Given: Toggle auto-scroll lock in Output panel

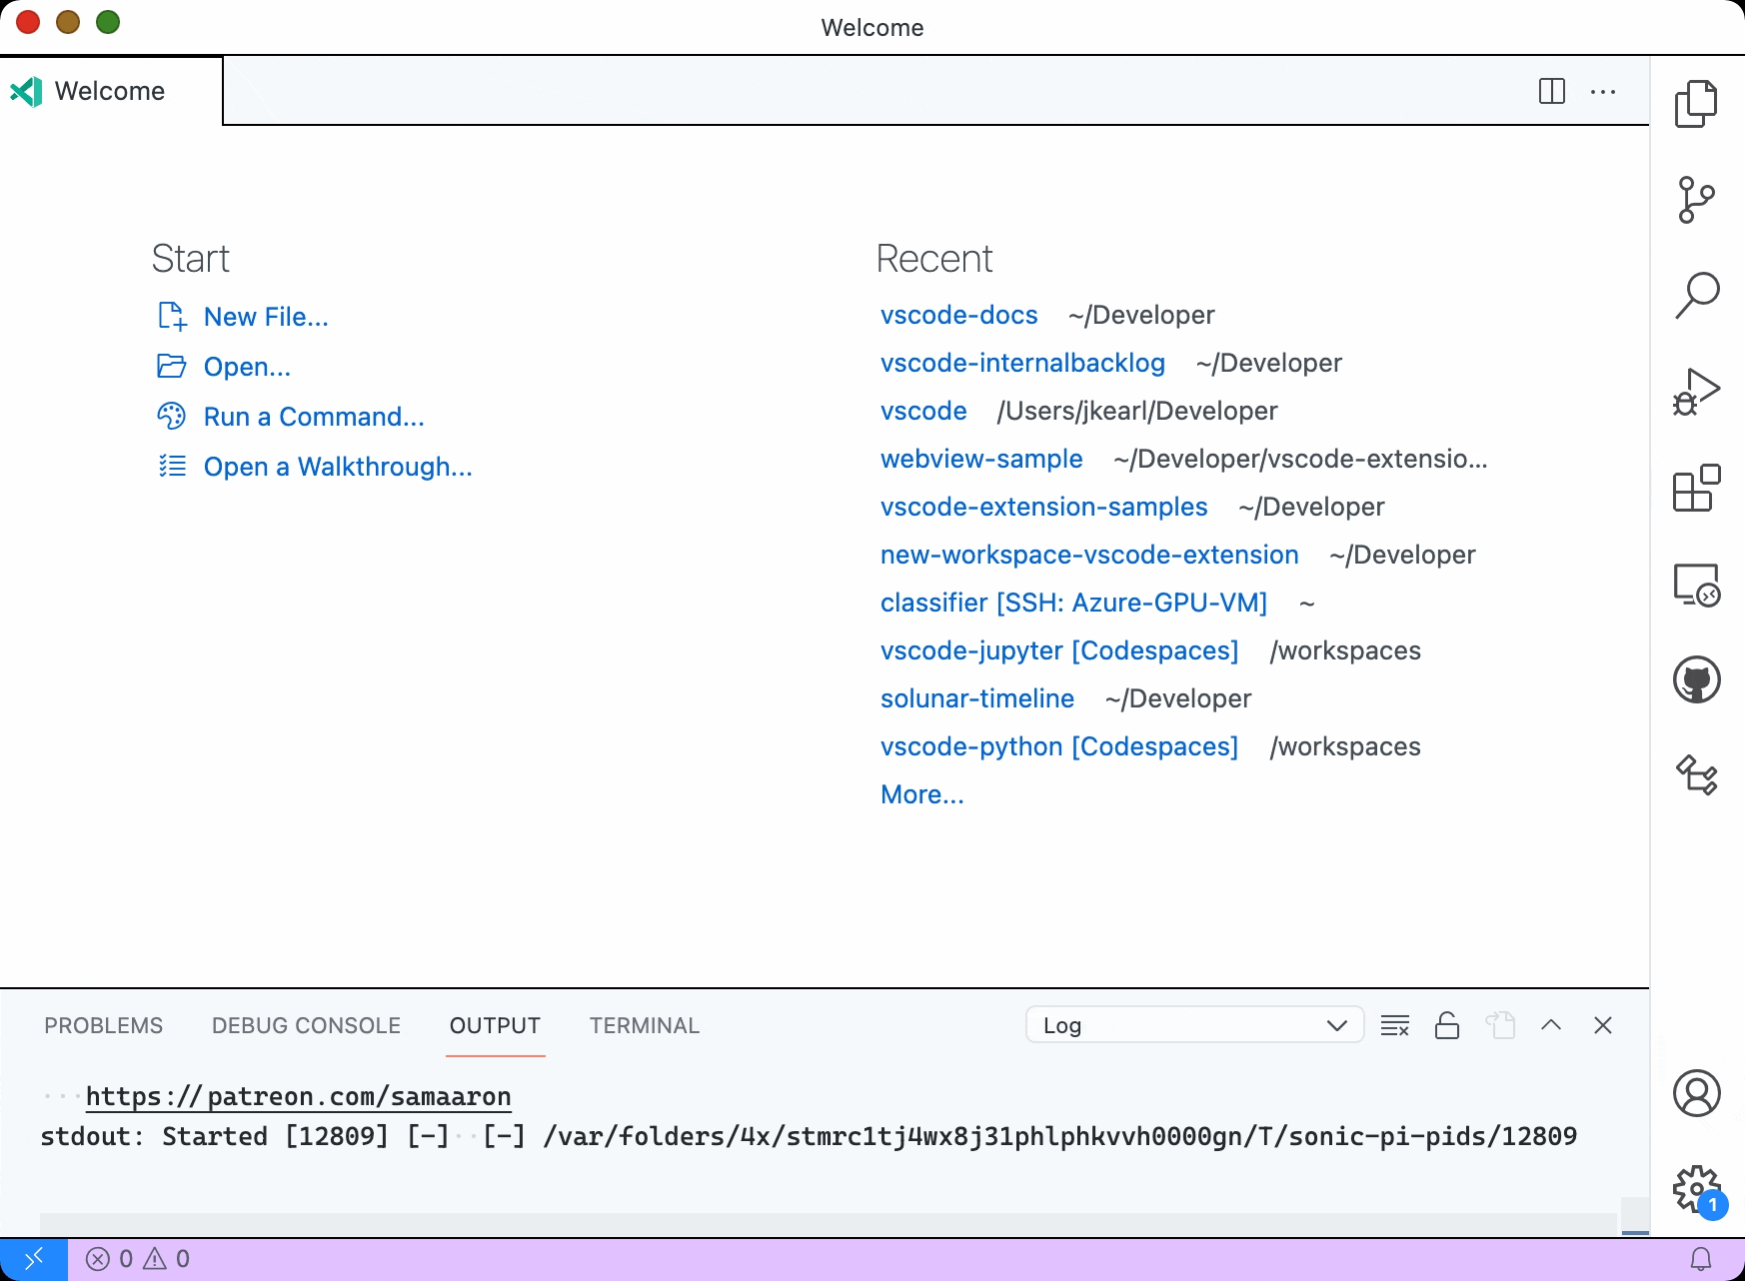Looking at the screenshot, I should [x=1447, y=1025].
